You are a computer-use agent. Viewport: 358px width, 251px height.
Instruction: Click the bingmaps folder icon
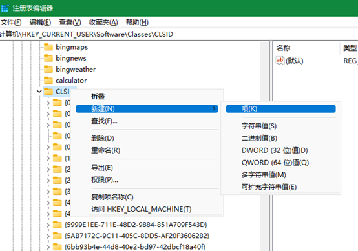(48, 47)
